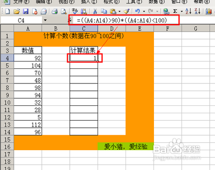Open the Chart Wizard bar chart icon
The width and height of the screenshot is (215, 170).
point(209,11)
